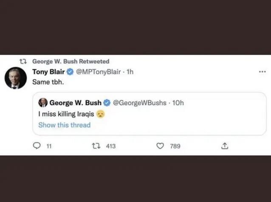Click the 413 retweet count

[110, 146]
